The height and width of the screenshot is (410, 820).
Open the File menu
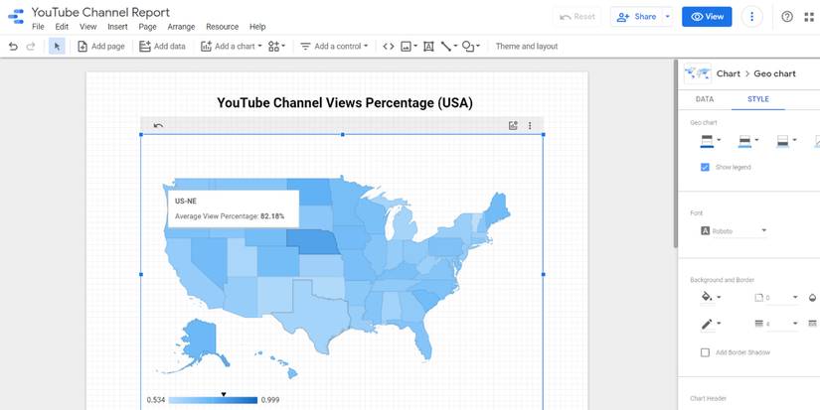point(38,27)
